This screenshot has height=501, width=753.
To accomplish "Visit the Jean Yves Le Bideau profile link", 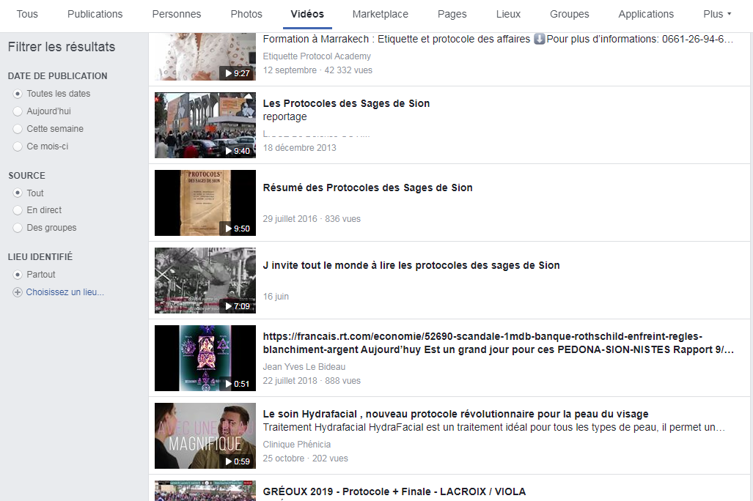I will click(x=304, y=367).
